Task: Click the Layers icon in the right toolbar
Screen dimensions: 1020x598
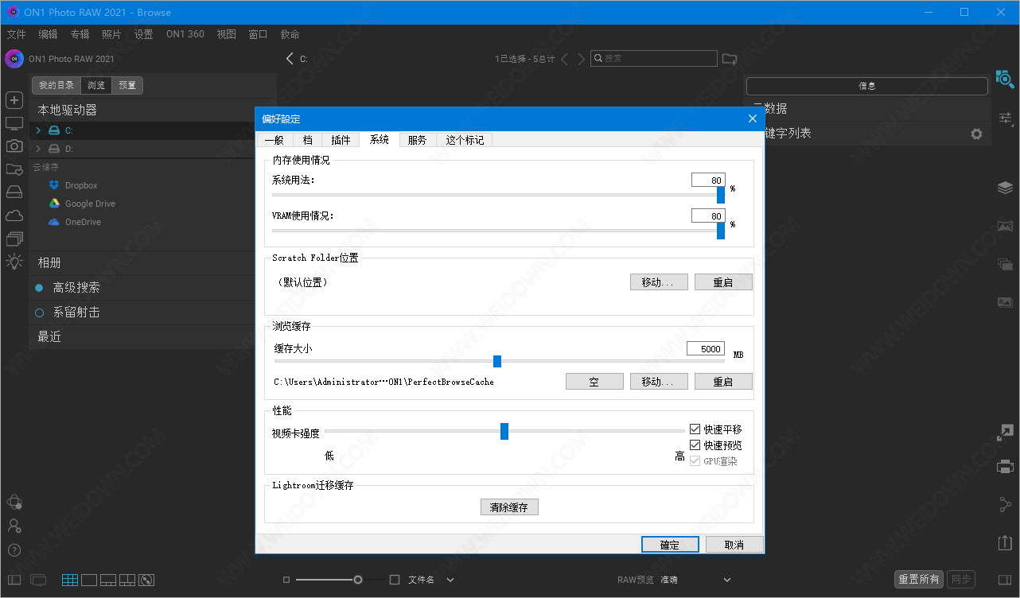Action: coord(1005,188)
